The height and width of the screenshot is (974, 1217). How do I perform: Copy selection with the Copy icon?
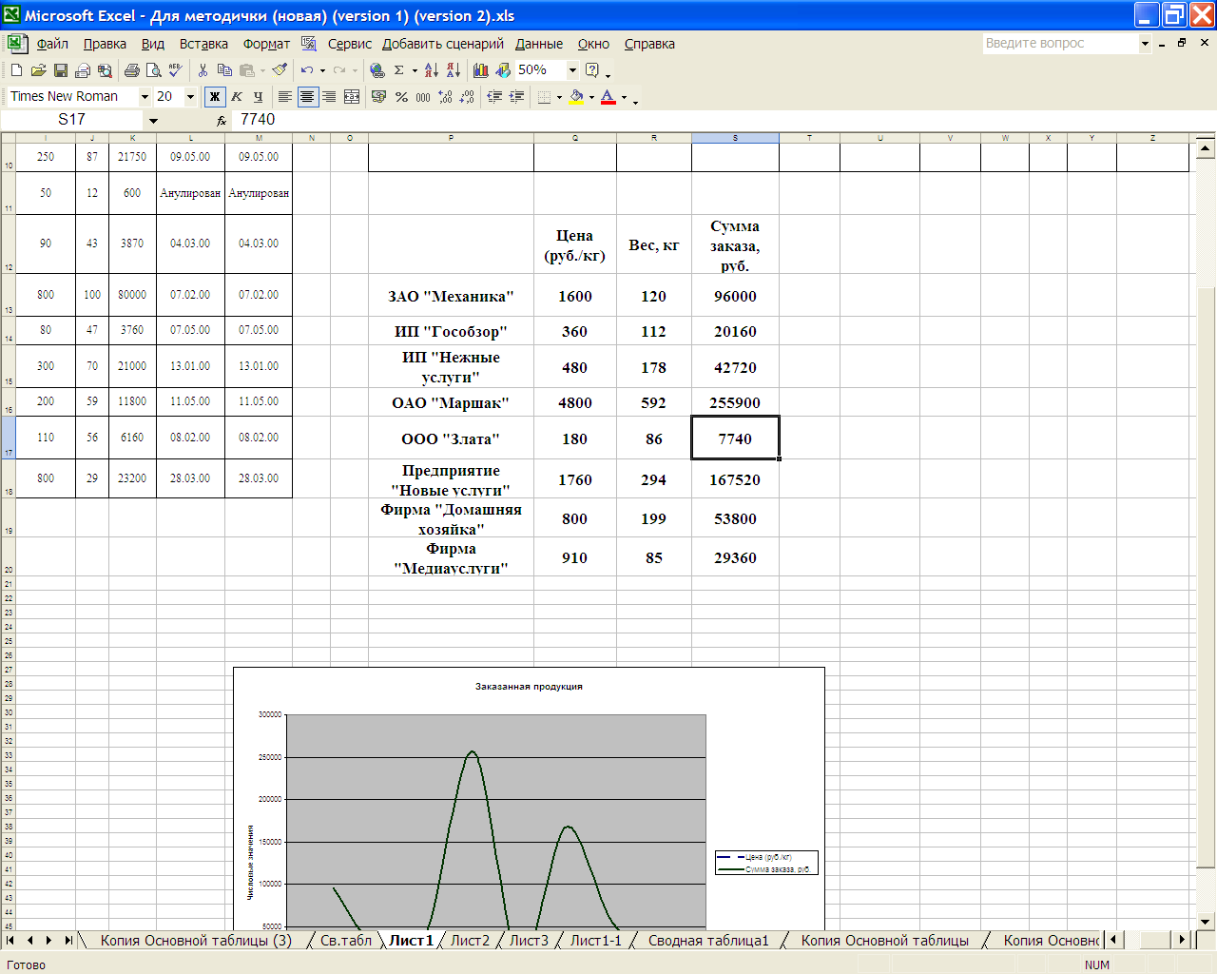(224, 70)
